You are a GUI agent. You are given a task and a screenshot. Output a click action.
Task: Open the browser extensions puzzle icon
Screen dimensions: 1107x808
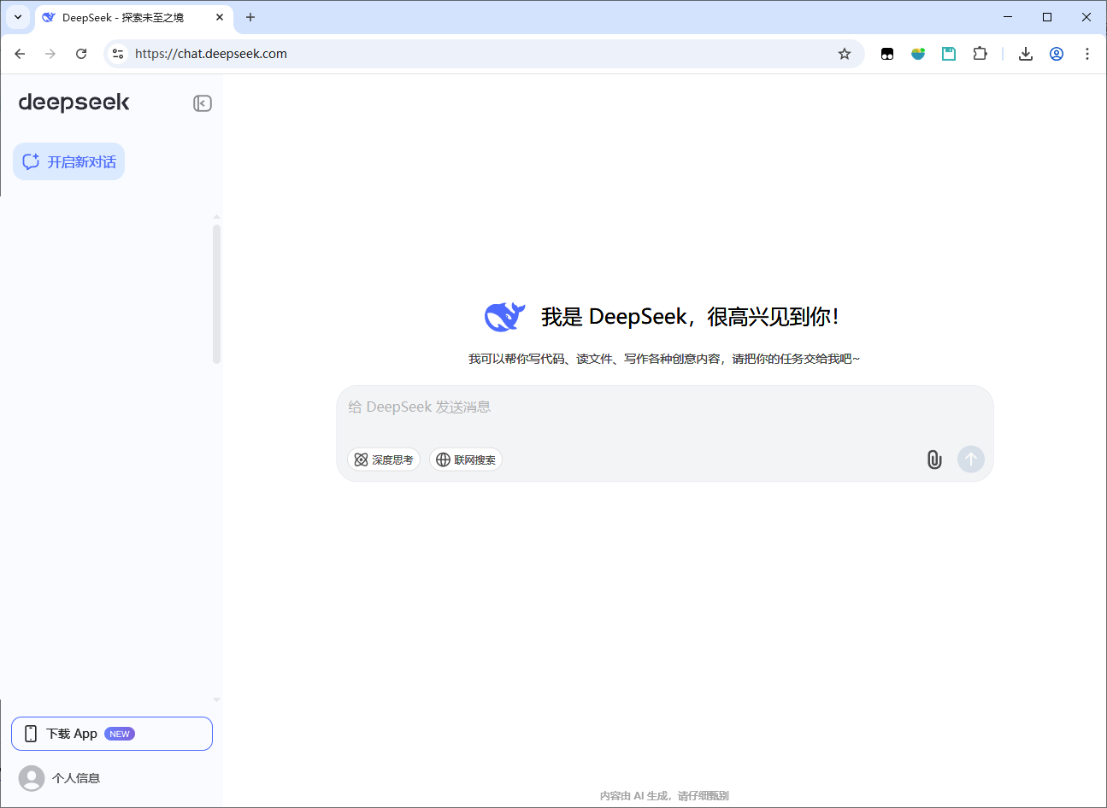tap(980, 54)
